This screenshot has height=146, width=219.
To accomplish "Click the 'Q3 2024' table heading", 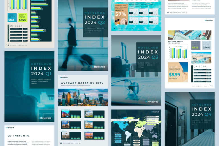I will tap(16, 26).
